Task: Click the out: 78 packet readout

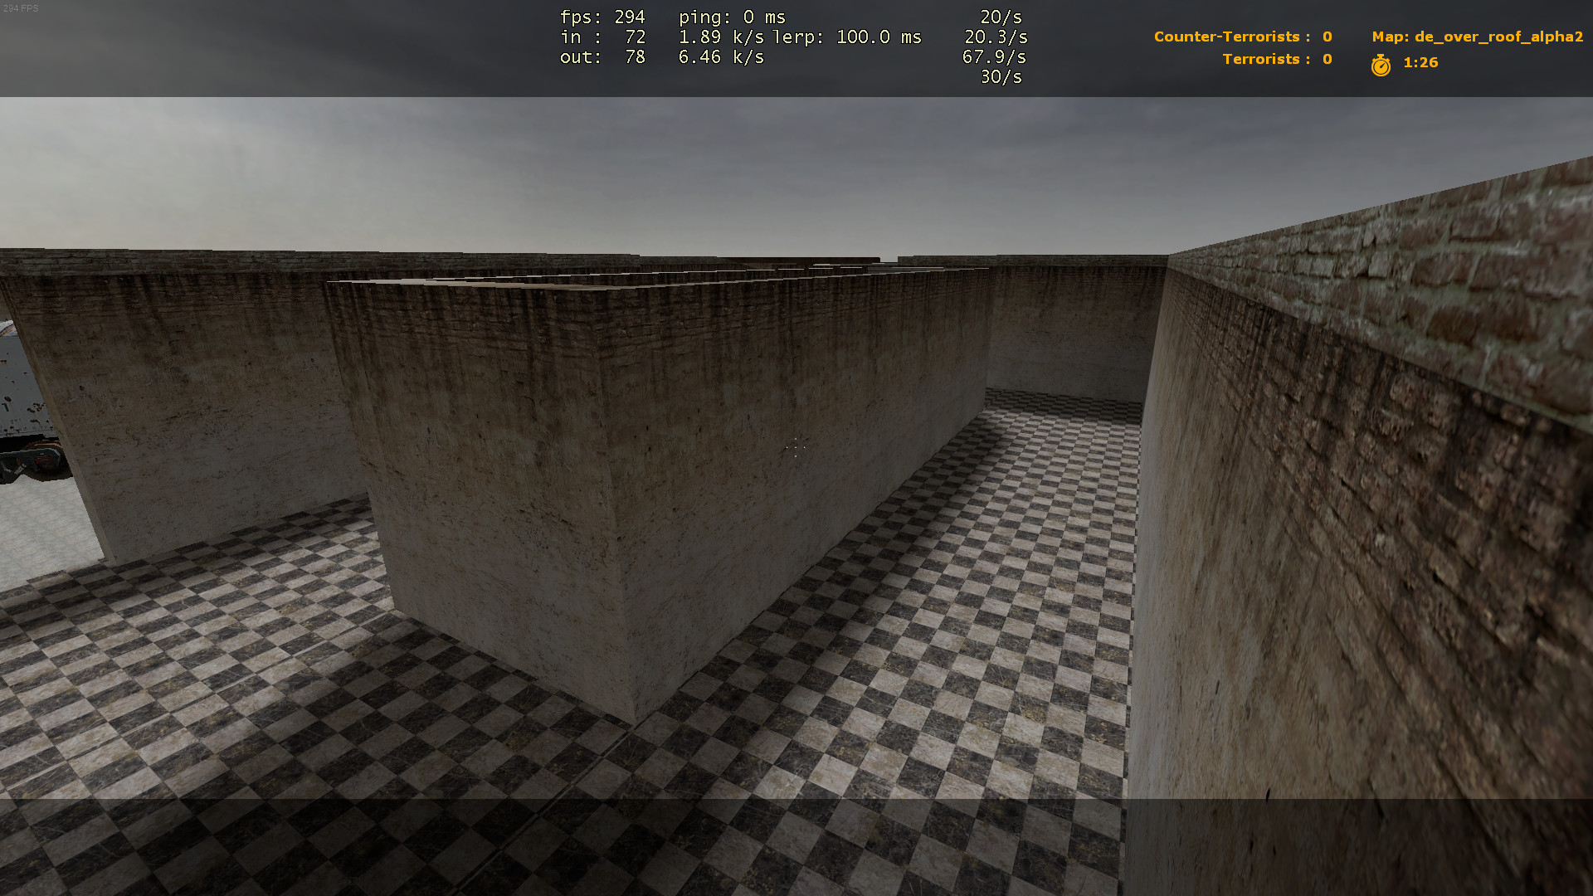Action: pos(602,57)
